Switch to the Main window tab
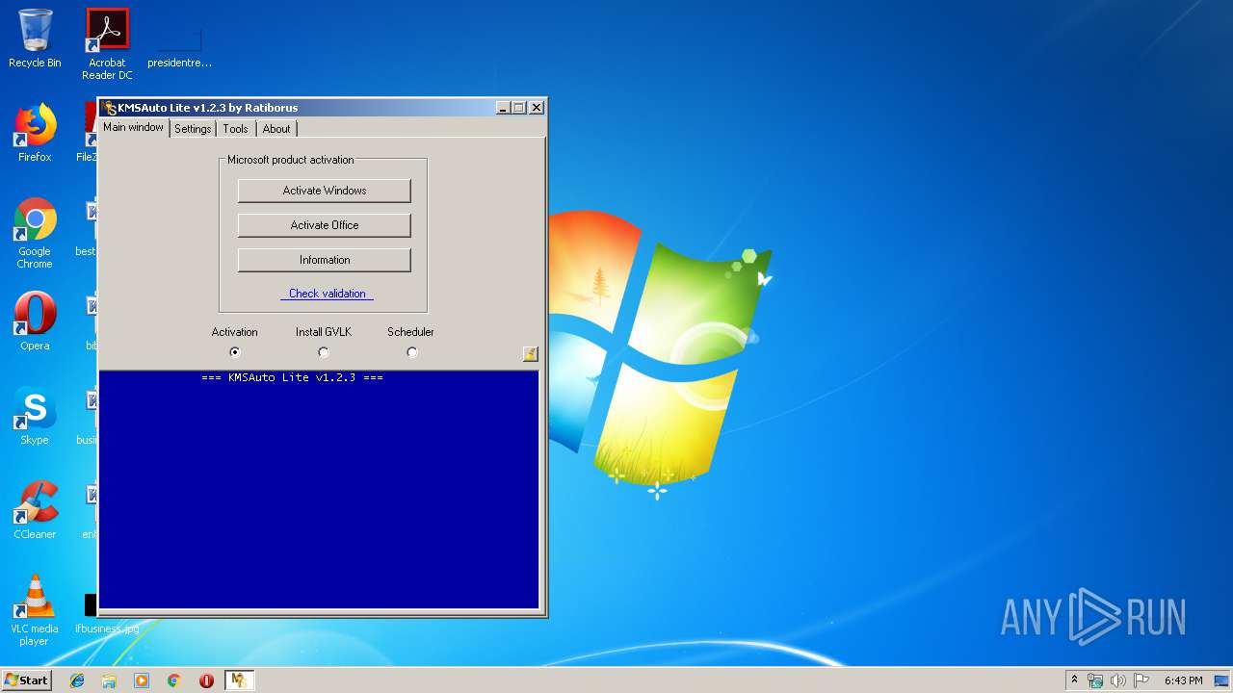Screen dimensions: 1233x693 pos(134,127)
